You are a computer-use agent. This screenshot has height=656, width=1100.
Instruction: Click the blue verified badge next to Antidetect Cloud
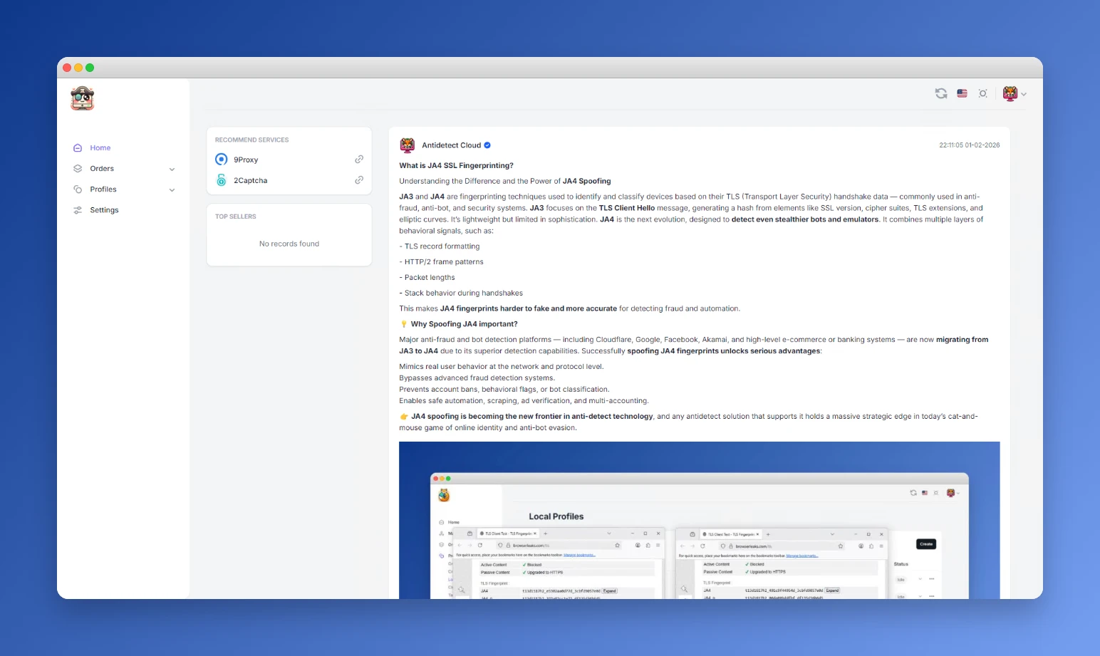(487, 145)
